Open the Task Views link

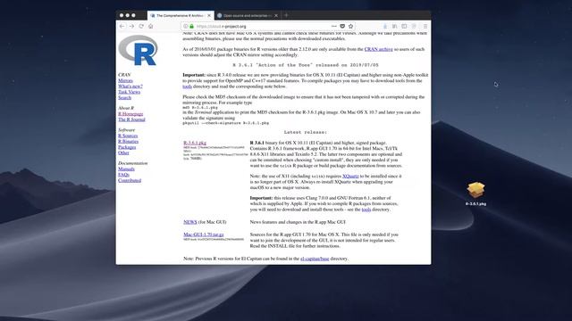click(x=129, y=92)
